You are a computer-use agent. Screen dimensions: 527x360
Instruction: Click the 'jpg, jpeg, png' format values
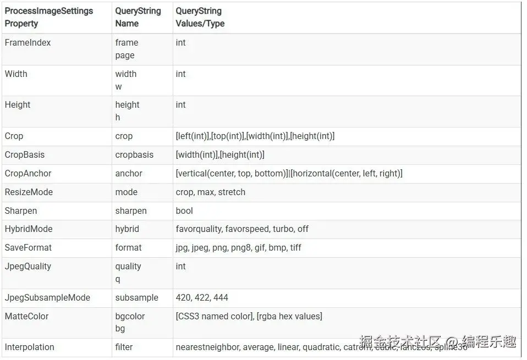coord(238,248)
